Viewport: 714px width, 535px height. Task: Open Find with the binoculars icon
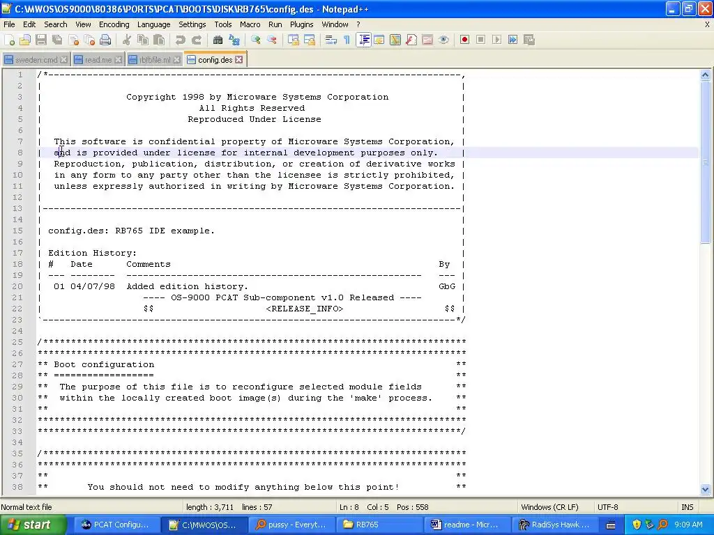tap(218, 40)
